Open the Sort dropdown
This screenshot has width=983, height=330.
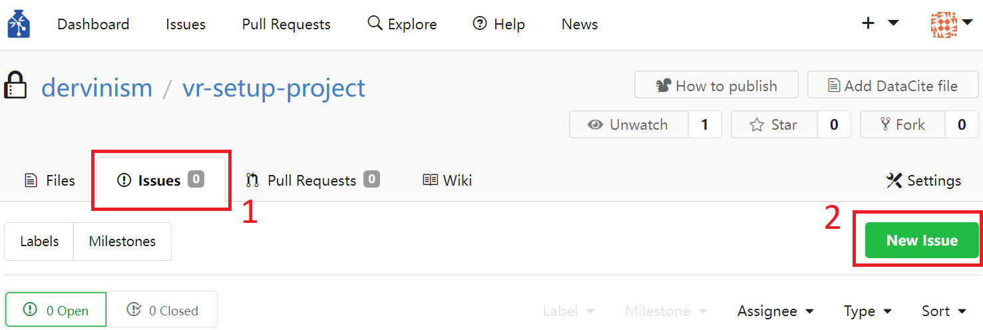(944, 311)
